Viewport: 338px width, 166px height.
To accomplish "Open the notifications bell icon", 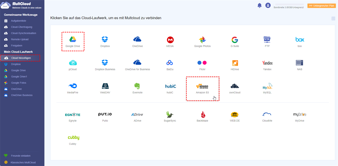I will pyautogui.click(x=259, y=5).
